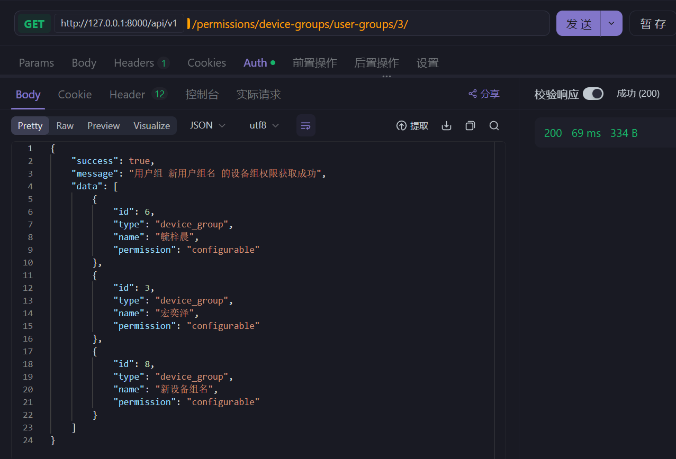Image resolution: width=676 pixels, height=459 pixels.
Task: Click the "id": 6 line
Action: [134, 212]
